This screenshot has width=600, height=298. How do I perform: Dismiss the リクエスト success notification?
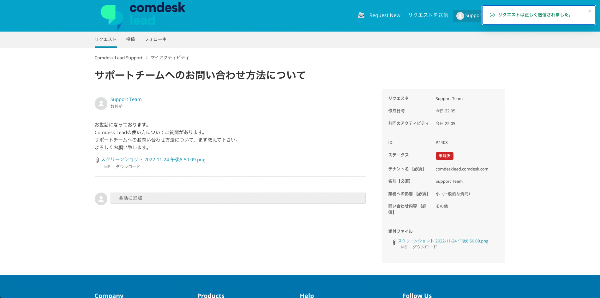click(590, 11)
